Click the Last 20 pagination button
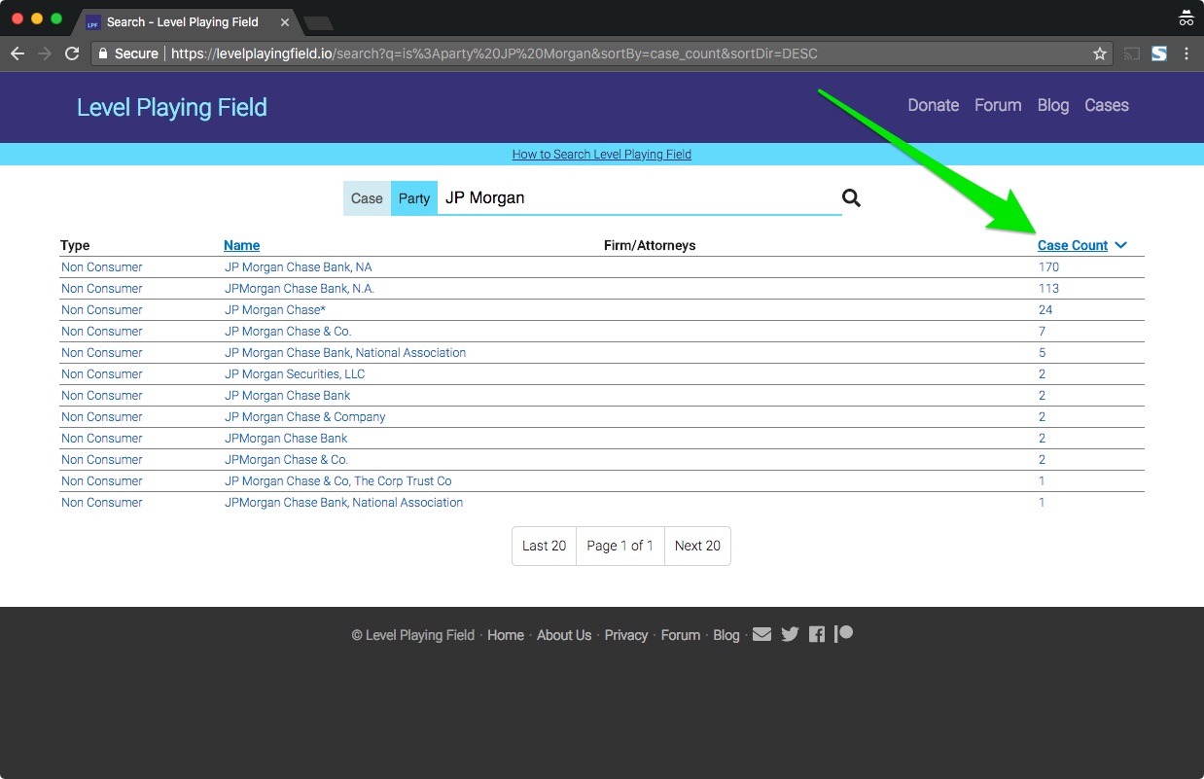Image resolution: width=1204 pixels, height=779 pixels. click(544, 546)
